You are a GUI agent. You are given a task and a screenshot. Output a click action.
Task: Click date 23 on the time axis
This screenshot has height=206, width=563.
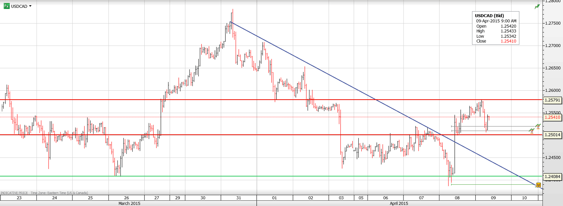(19, 198)
